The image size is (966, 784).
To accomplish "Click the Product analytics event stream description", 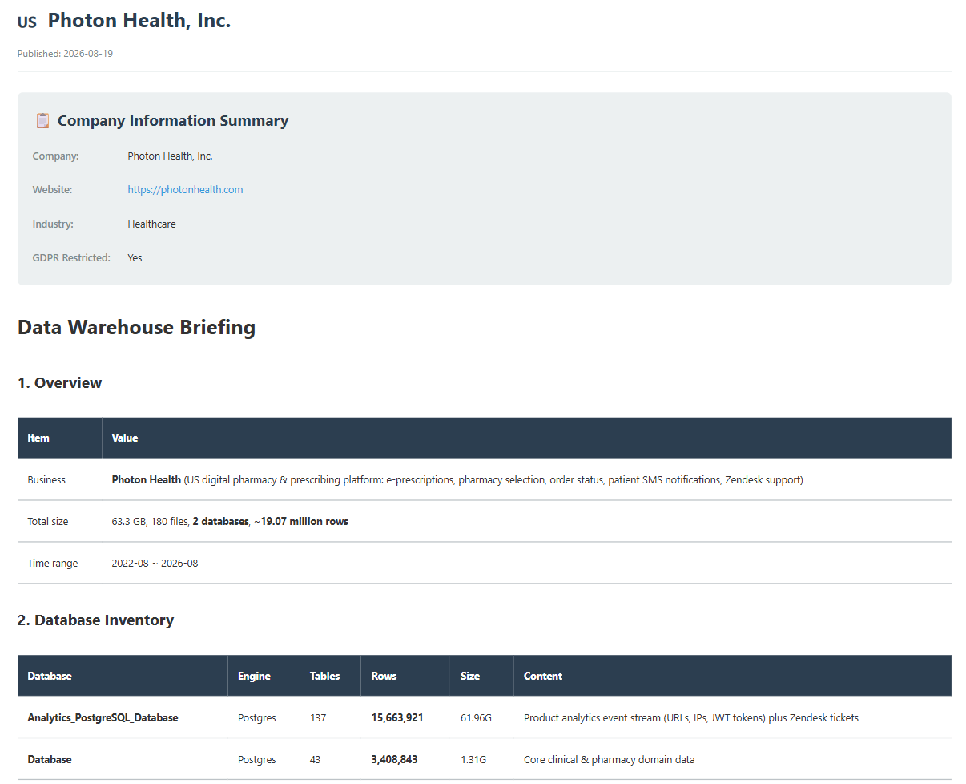I will point(691,718).
